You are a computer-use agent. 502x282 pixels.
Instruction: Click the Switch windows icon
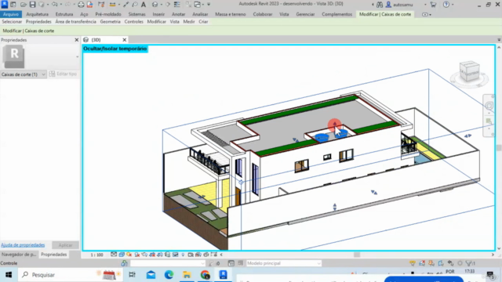click(x=198, y=5)
